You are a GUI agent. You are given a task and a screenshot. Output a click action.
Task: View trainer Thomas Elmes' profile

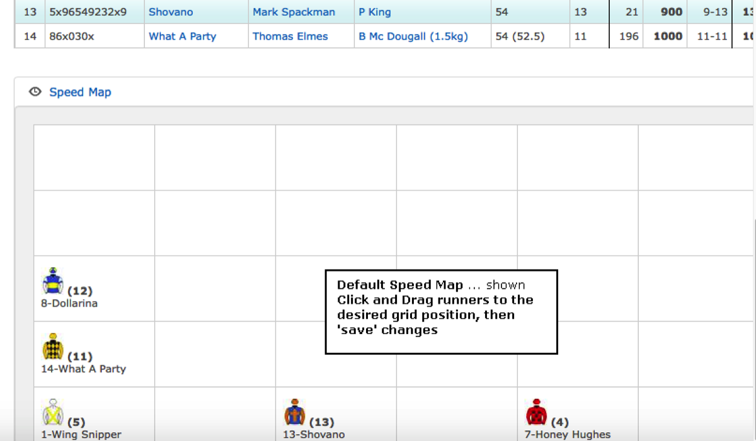290,36
